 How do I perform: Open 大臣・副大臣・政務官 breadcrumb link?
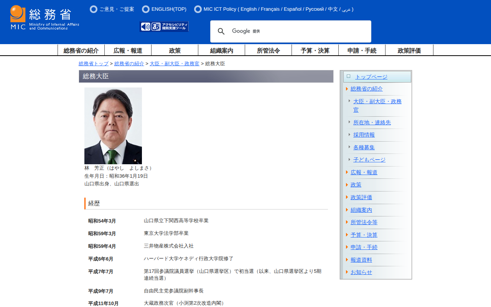pyautogui.click(x=174, y=64)
